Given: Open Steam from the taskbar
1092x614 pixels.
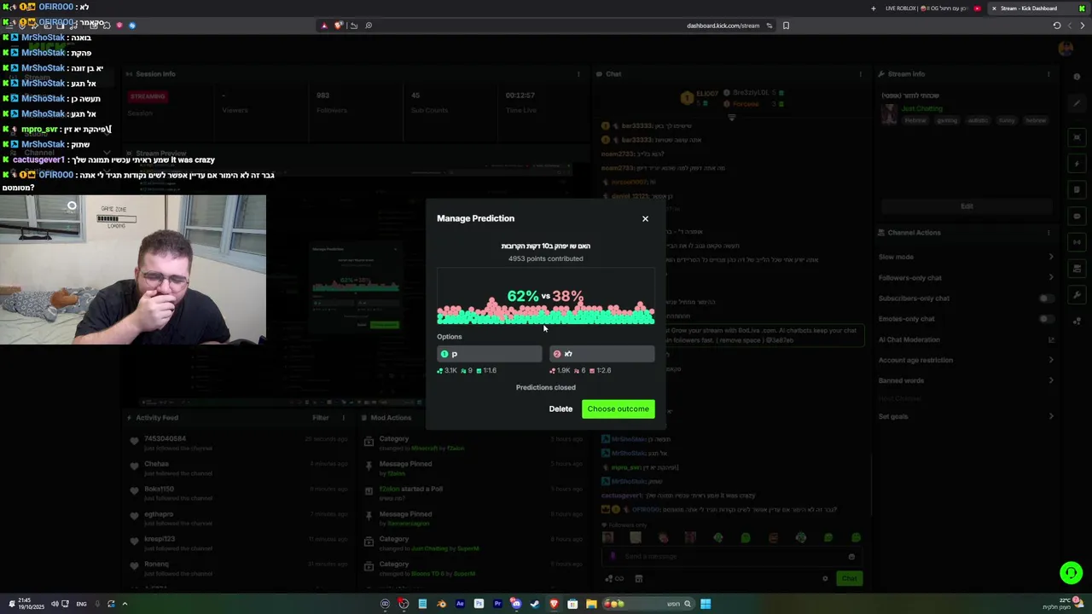Looking at the screenshot, I should coord(535,604).
